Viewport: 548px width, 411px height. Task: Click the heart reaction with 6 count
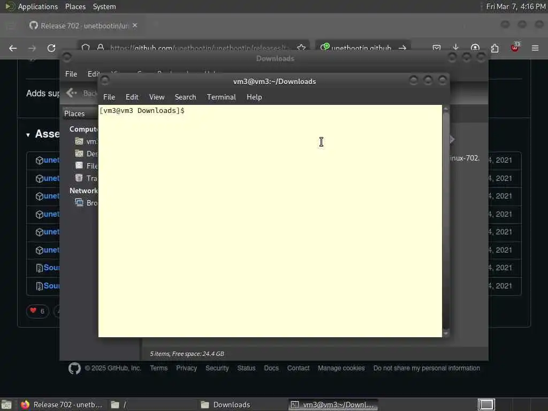(37, 311)
